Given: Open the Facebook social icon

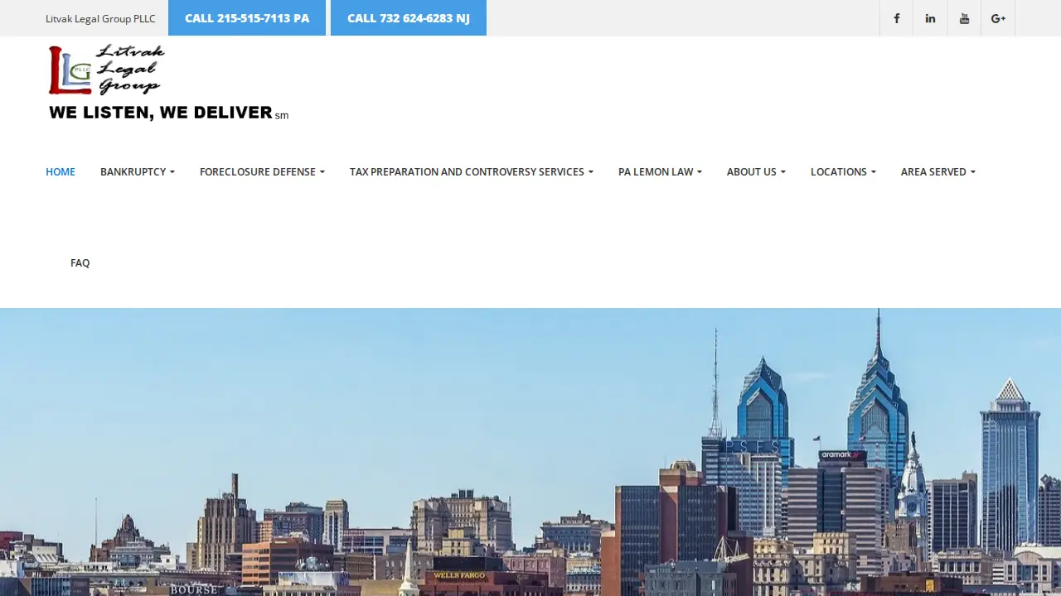Looking at the screenshot, I should [896, 18].
